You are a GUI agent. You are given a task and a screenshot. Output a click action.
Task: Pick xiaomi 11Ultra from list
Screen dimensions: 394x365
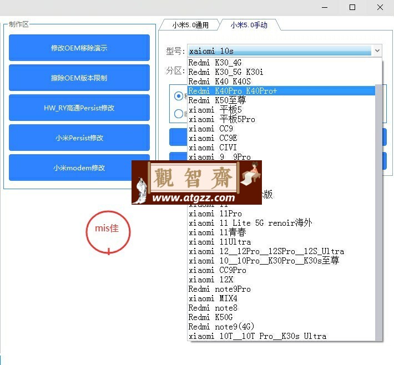pos(281,242)
